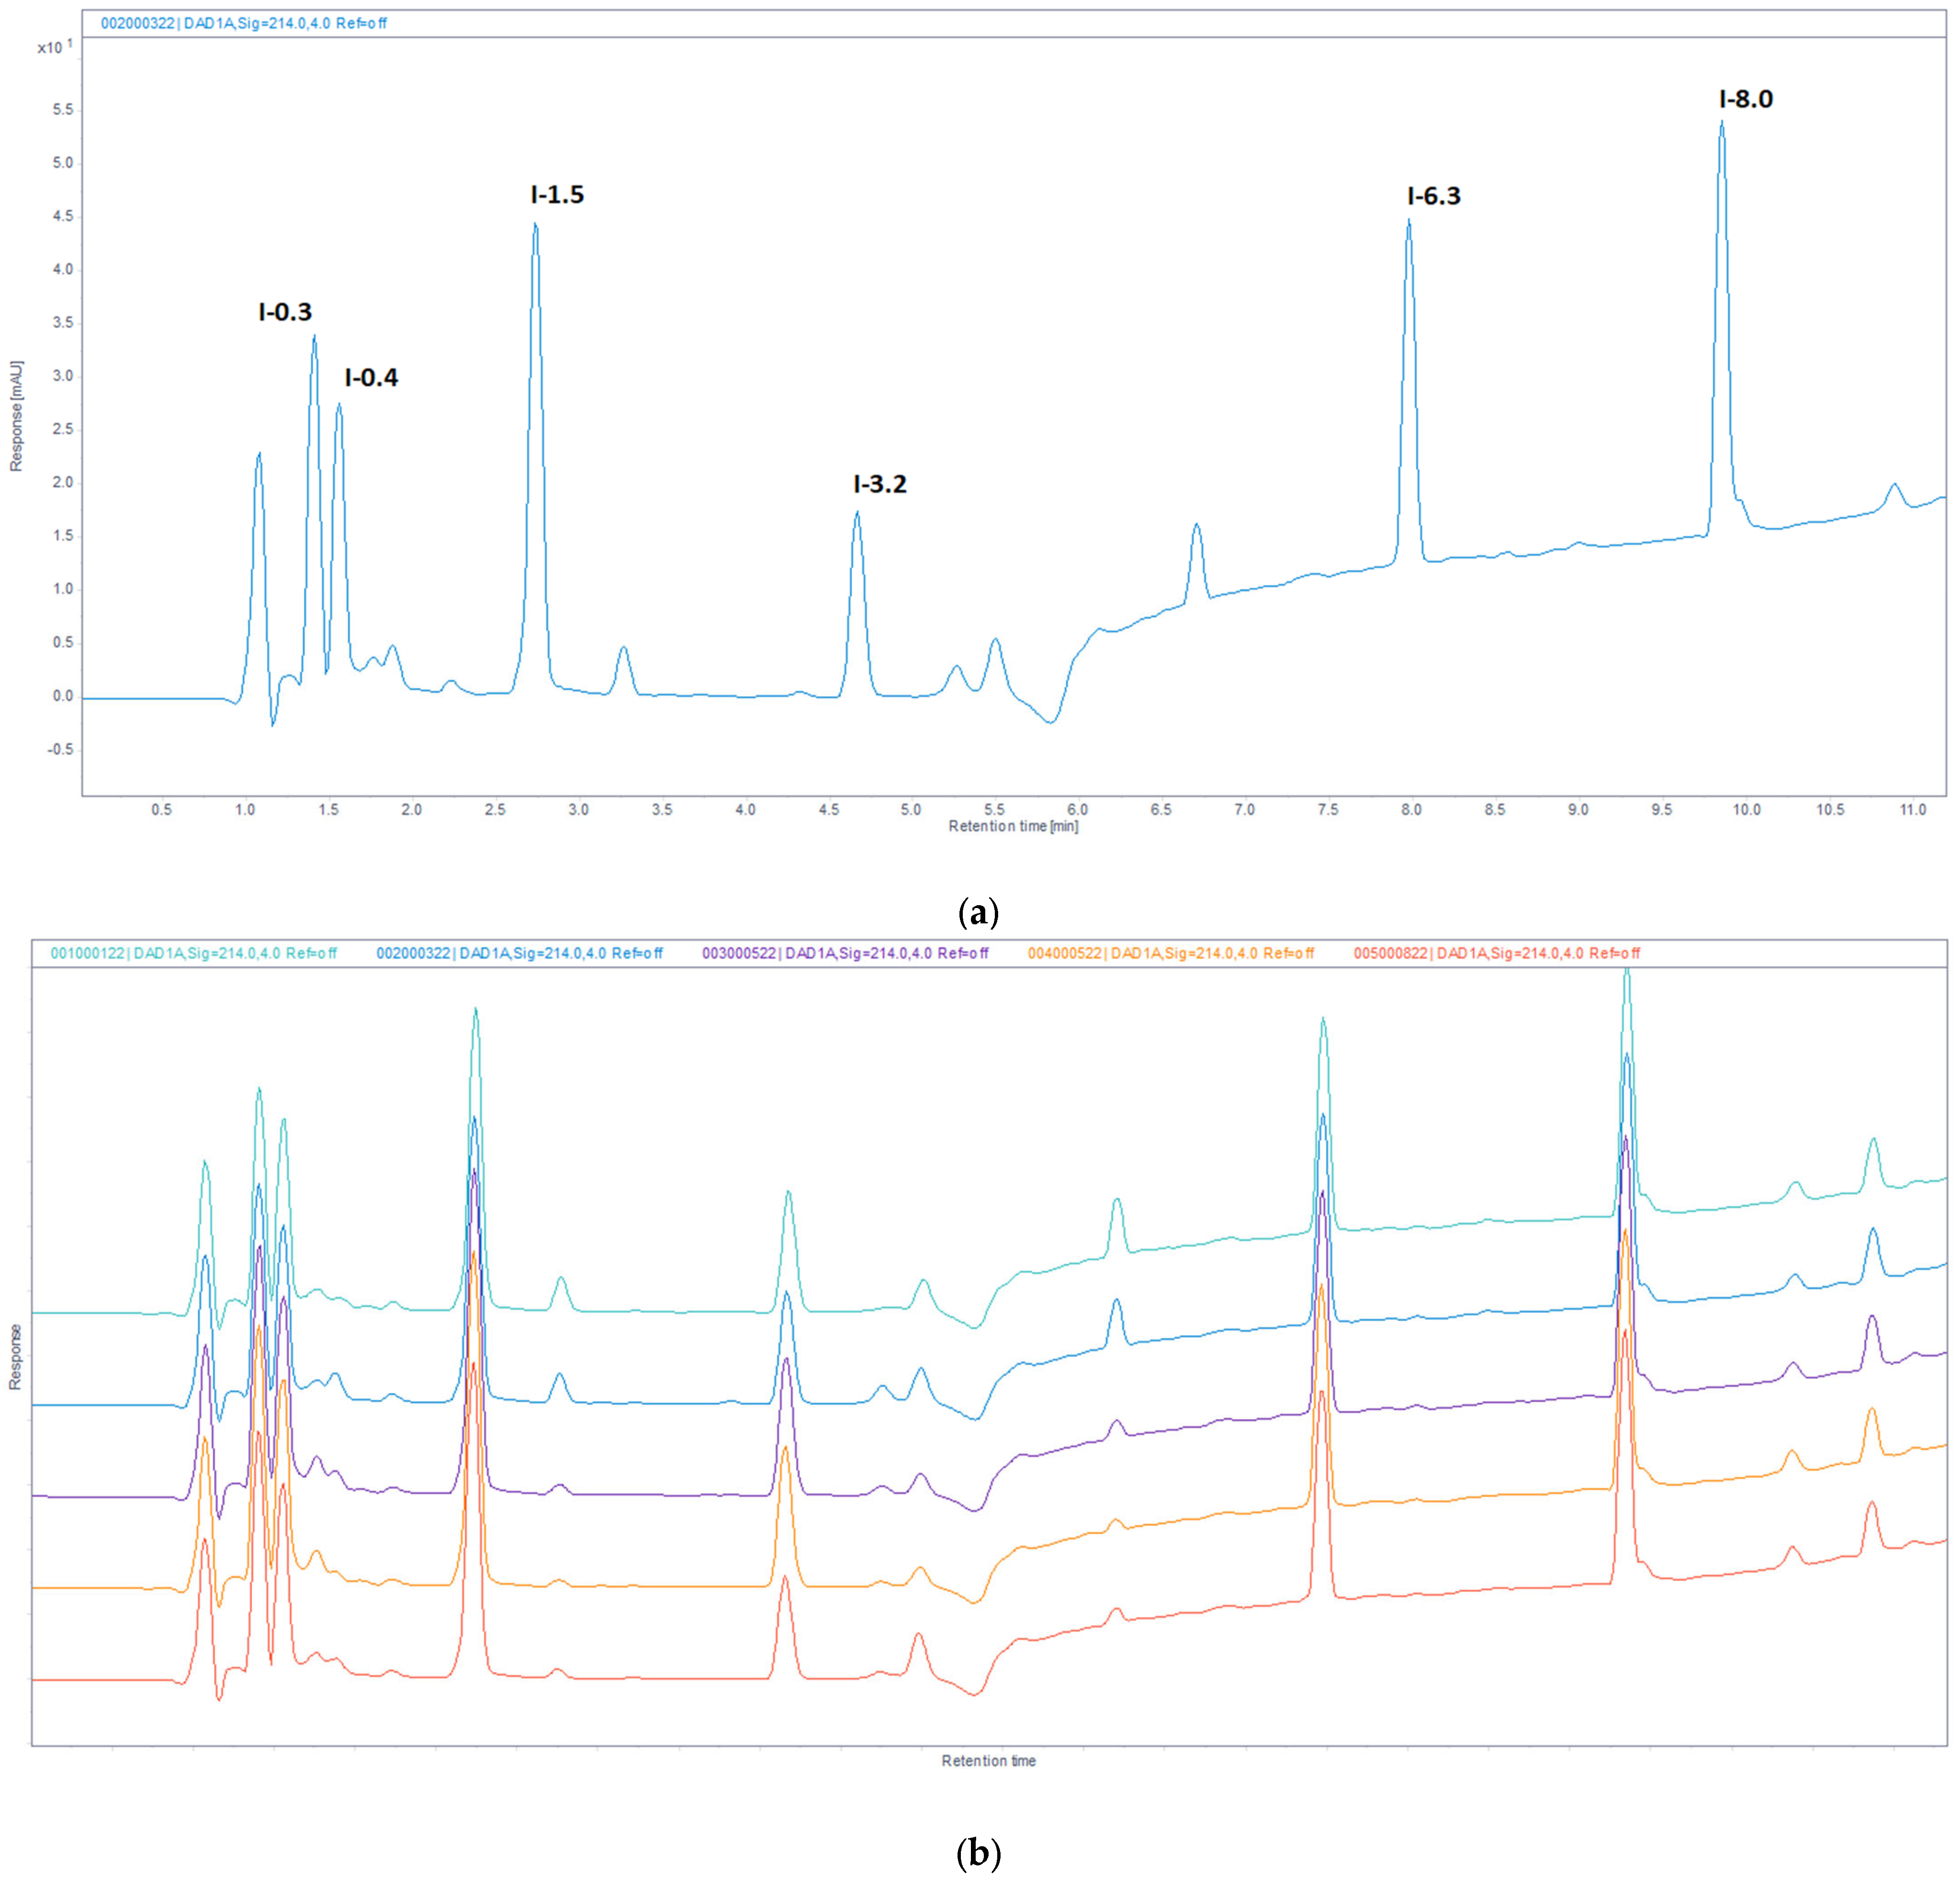Select the 001000122 teal signal legend

(194, 953)
